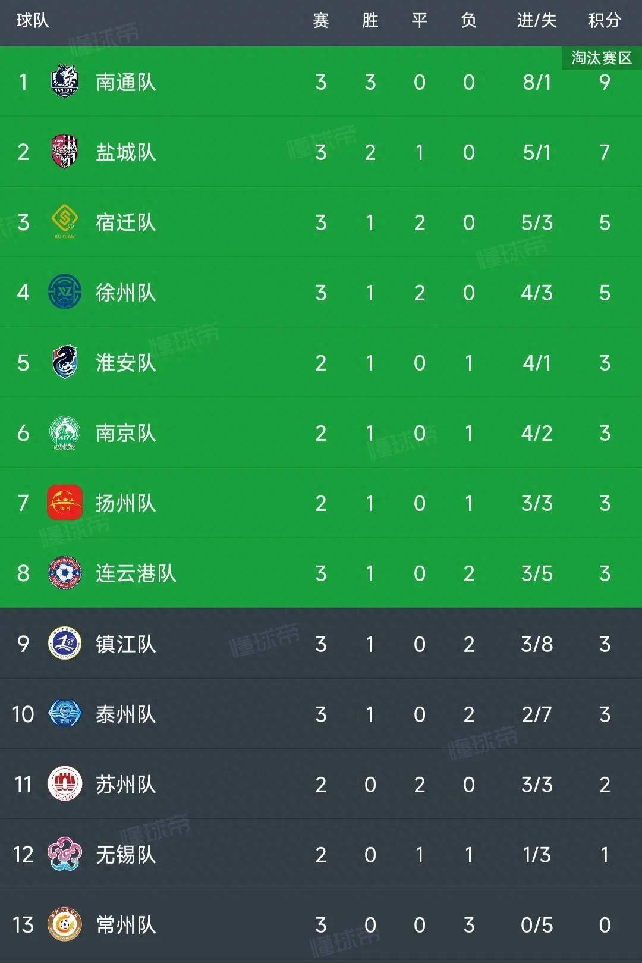Click the 球队 column header

(33, 21)
